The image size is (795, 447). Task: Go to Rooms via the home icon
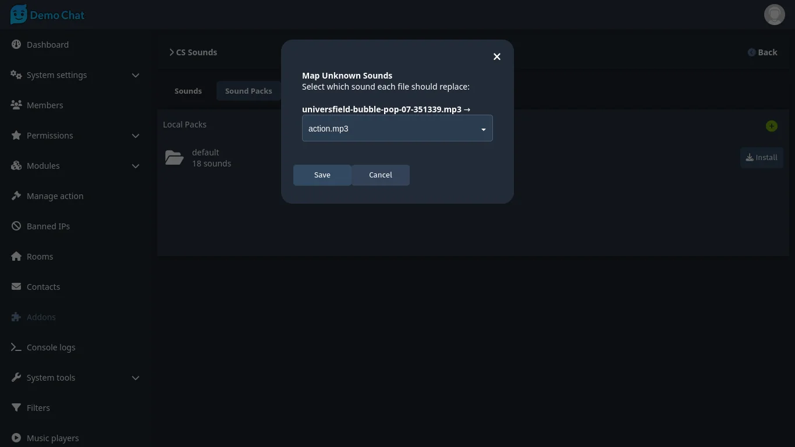(x=16, y=257)
